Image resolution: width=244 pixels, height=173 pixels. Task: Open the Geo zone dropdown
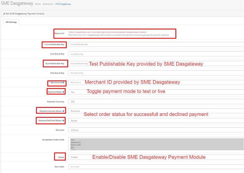point(156,130)
